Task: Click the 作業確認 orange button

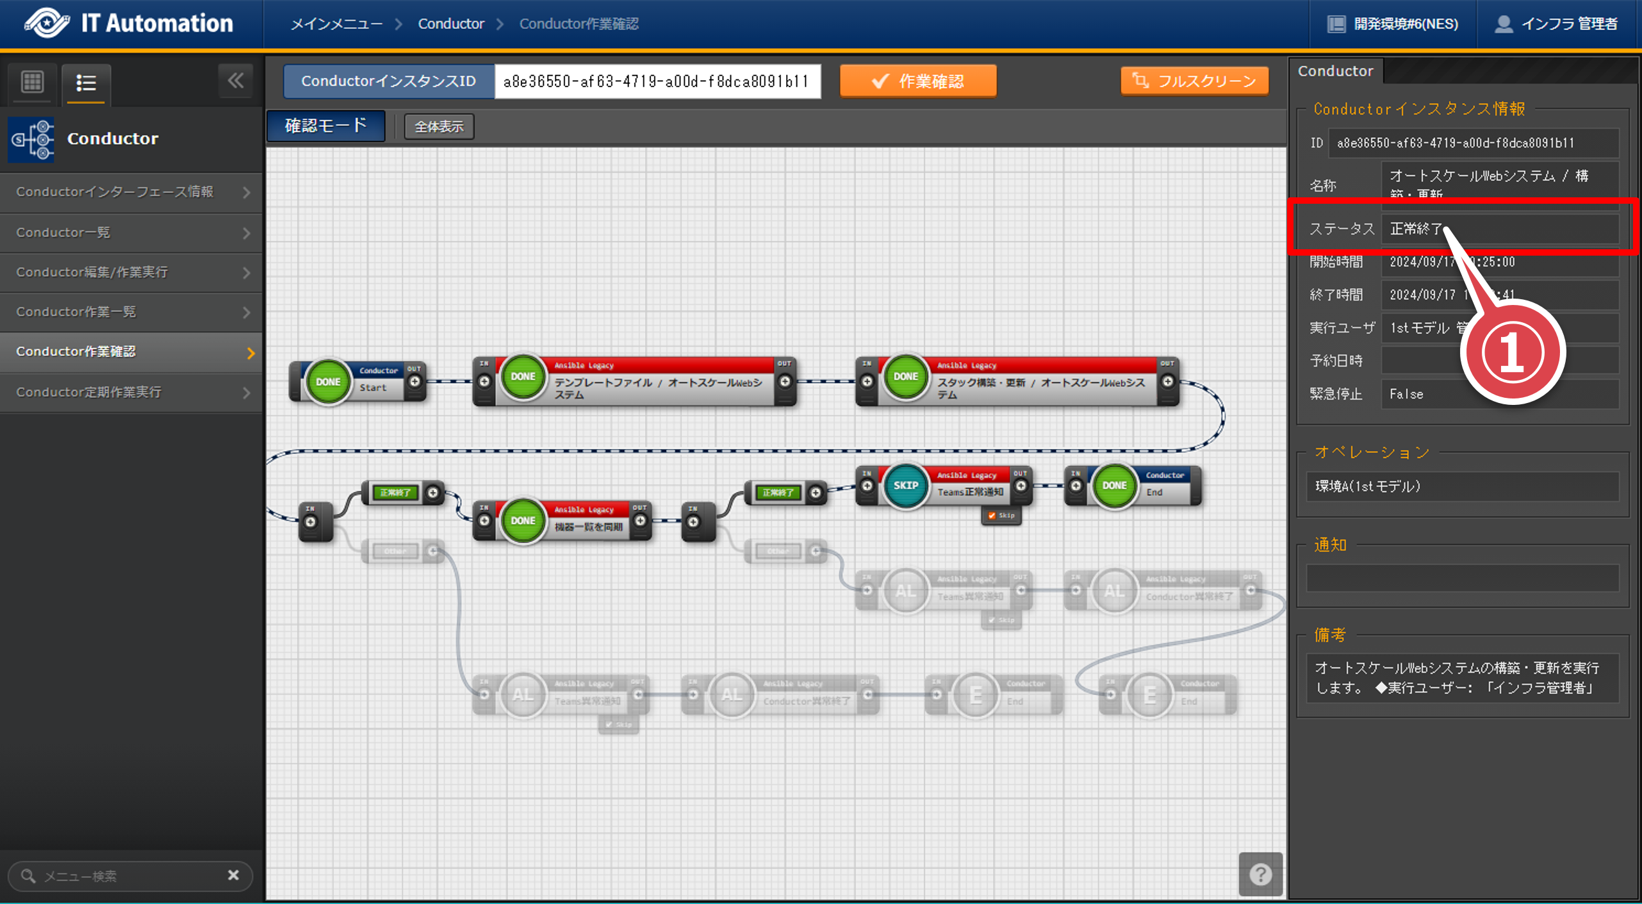Action: pos(917,81)
